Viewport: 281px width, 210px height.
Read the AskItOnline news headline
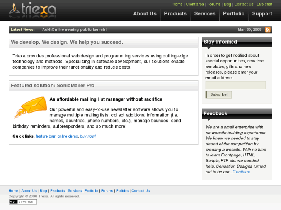click(74, 30)
